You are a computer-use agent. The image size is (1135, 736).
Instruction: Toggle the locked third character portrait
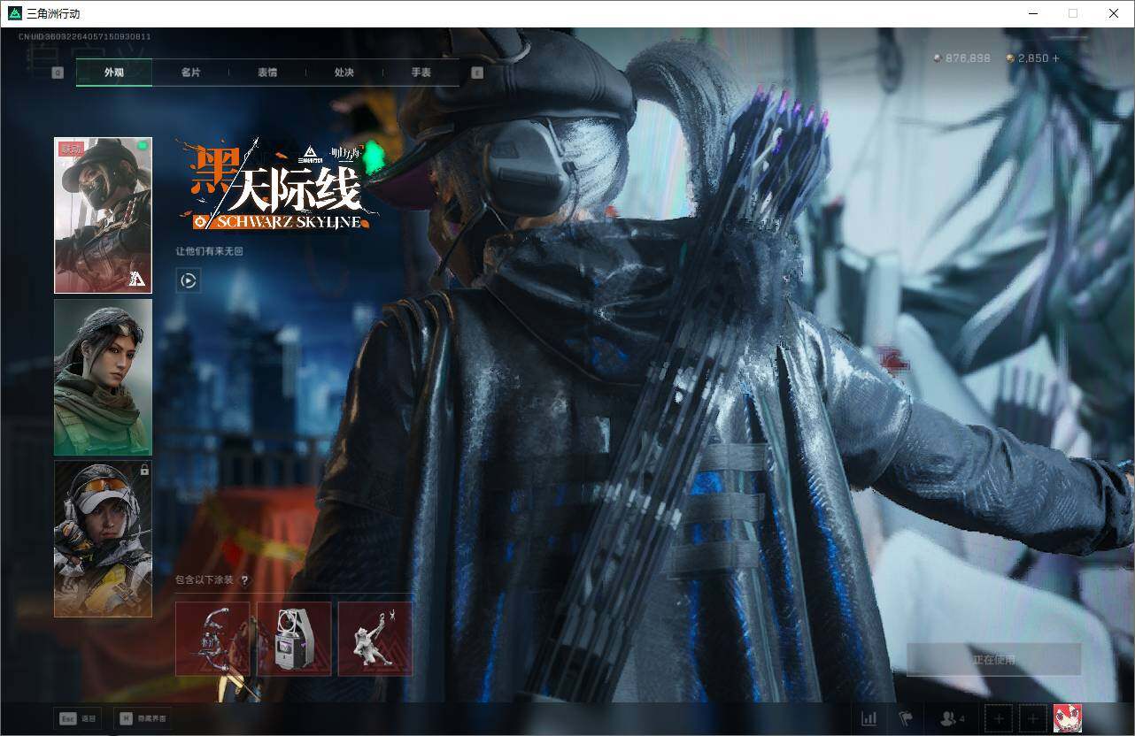(102, 538)
